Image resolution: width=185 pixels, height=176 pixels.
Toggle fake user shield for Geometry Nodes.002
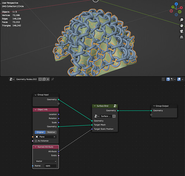[x=40, y=79]
